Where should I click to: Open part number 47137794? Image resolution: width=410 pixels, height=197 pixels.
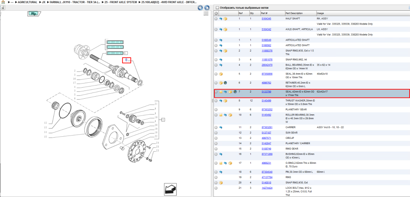pyautogui.click(x=267, y=177)
